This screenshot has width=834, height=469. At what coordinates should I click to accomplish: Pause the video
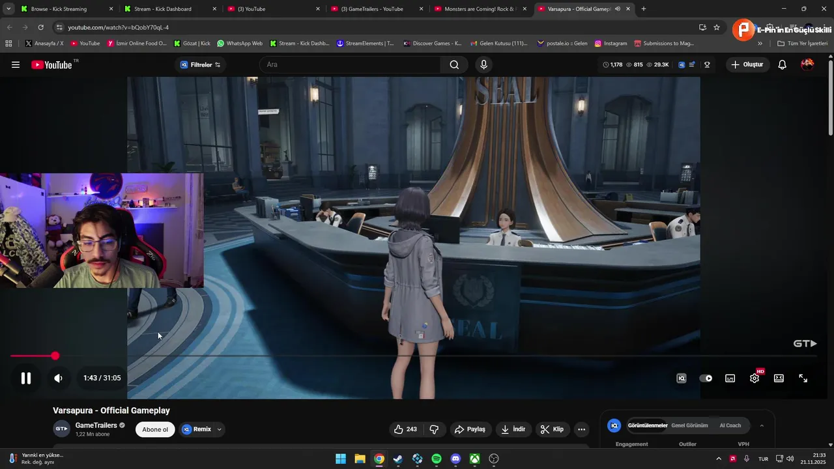pos(26,378)
